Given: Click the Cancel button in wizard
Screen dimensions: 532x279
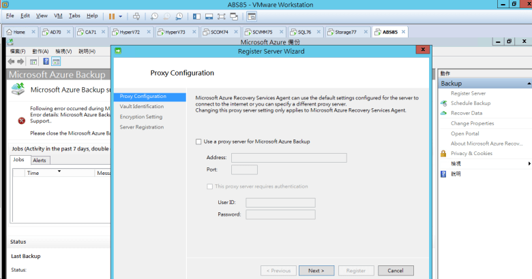Looking at the screenshot, I should point(396,270).
